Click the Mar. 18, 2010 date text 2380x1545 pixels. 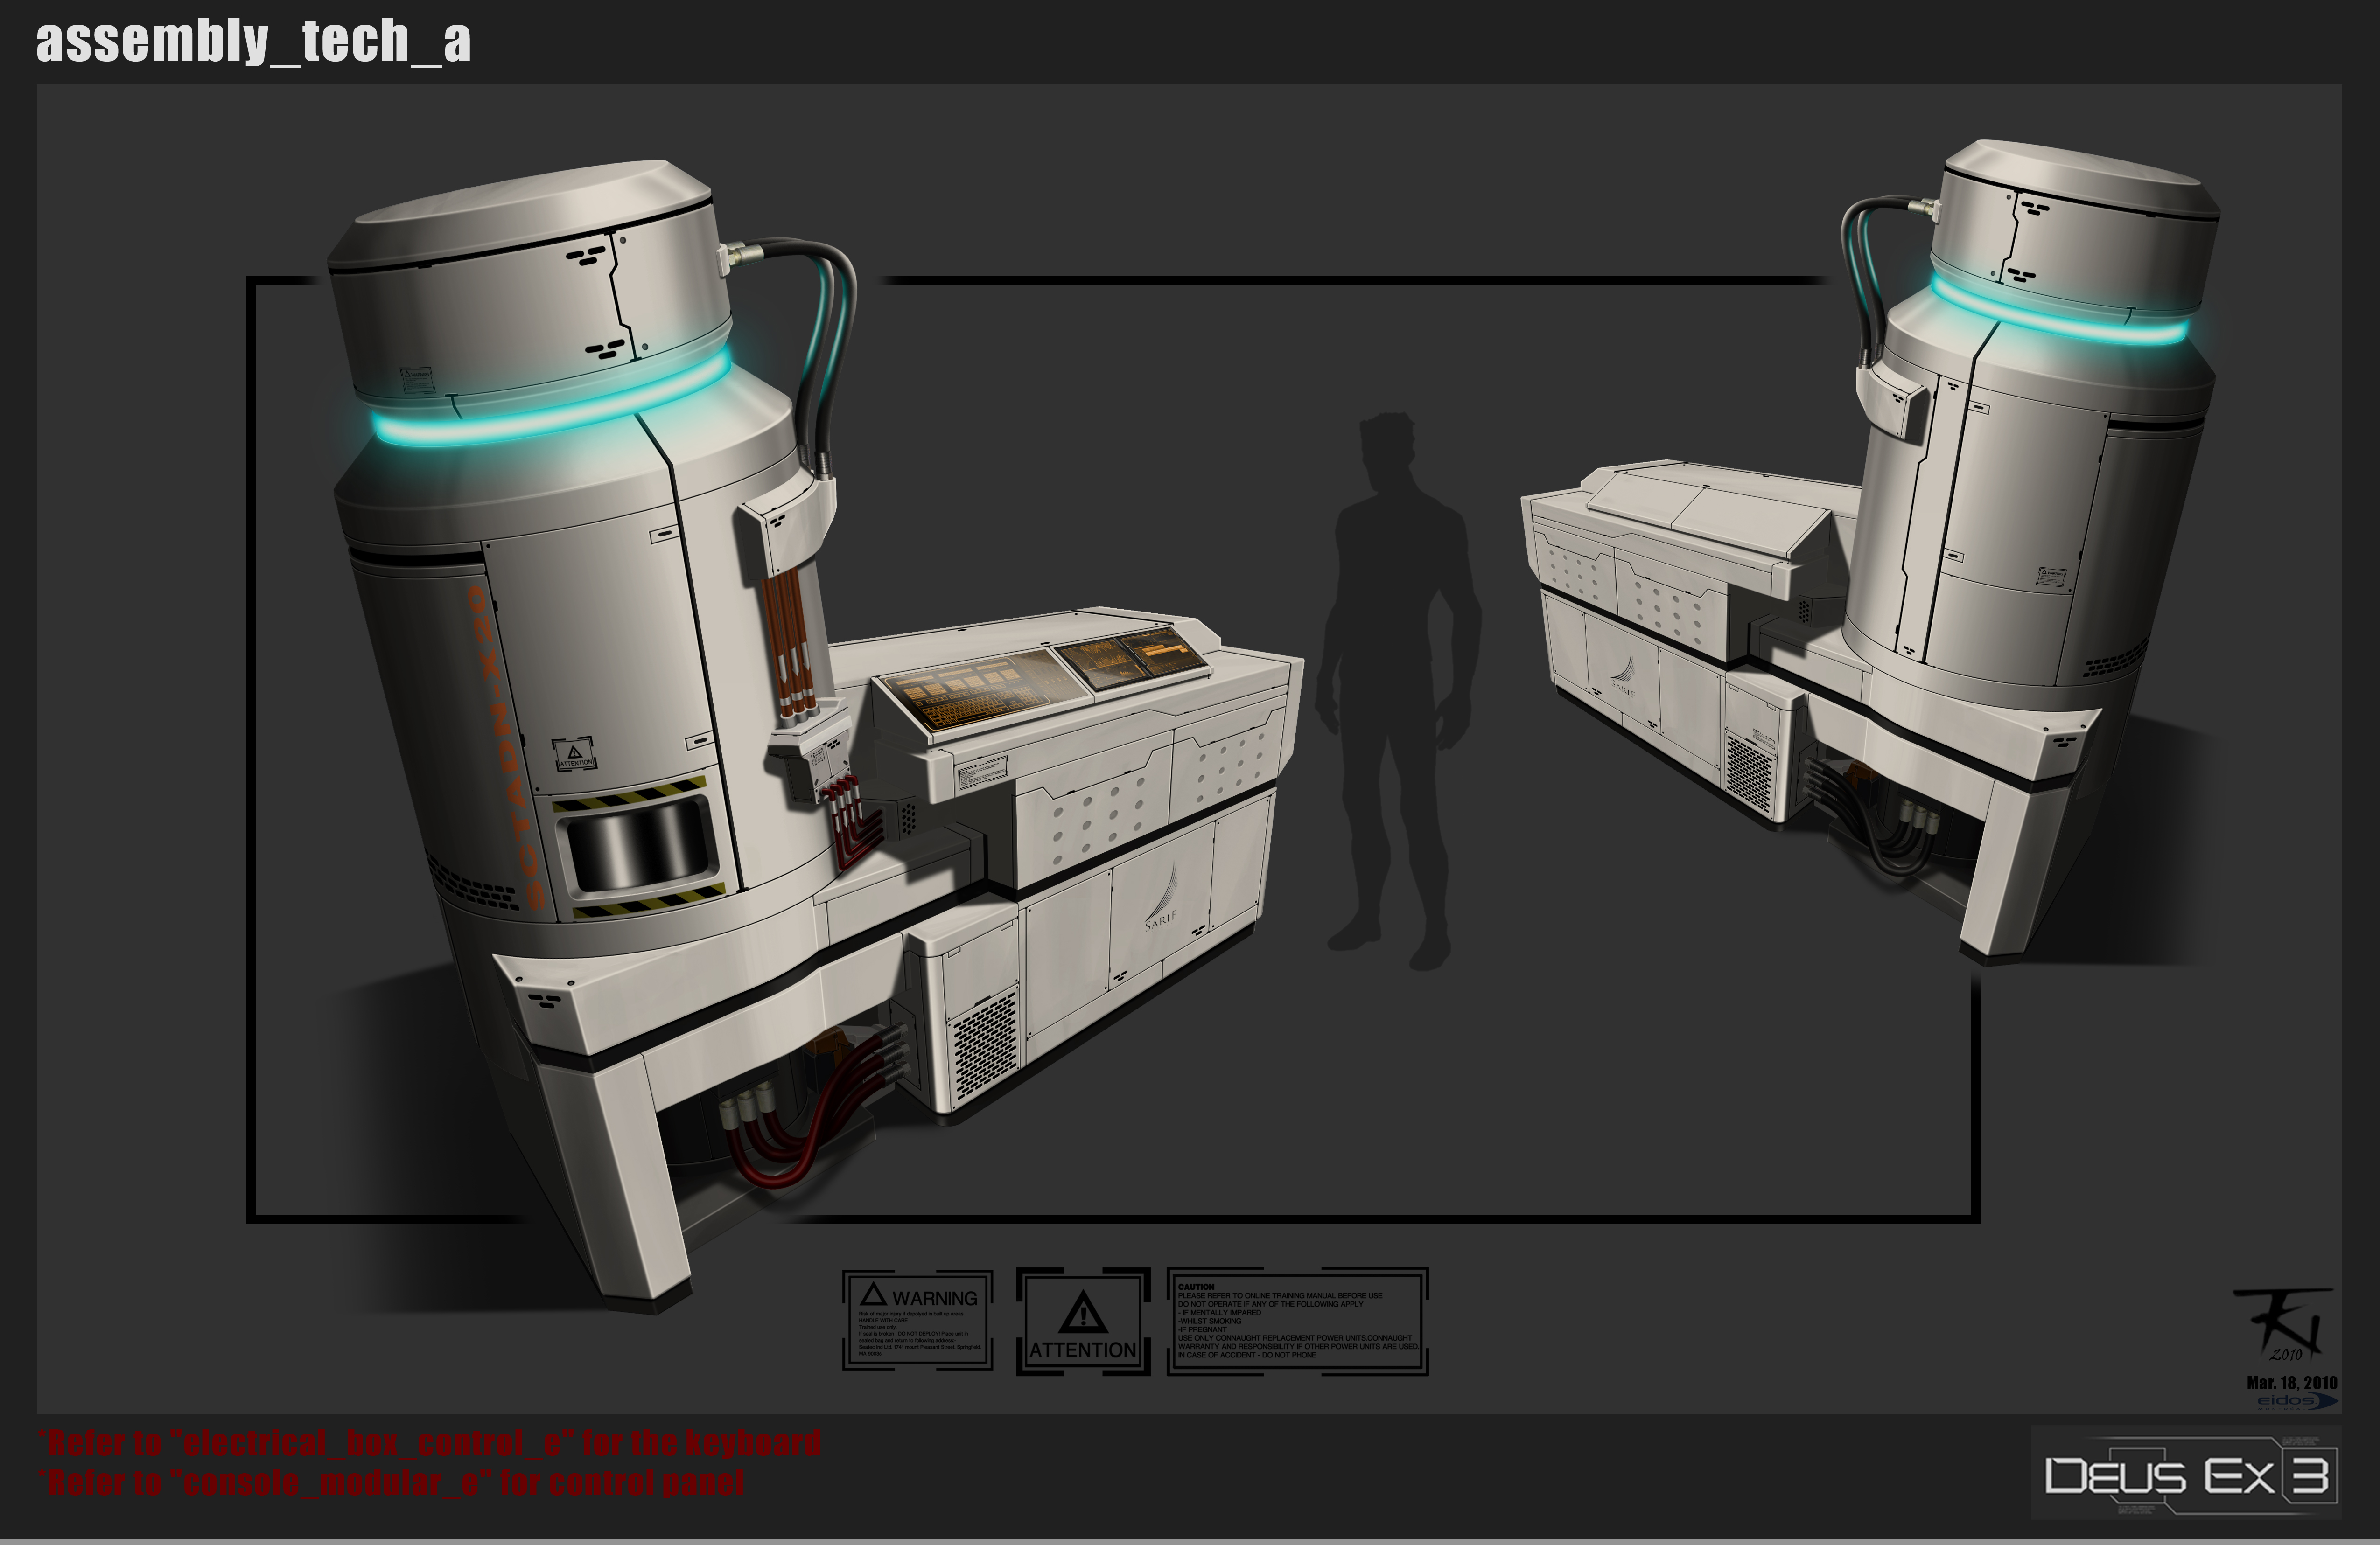click(2291, 1383)
